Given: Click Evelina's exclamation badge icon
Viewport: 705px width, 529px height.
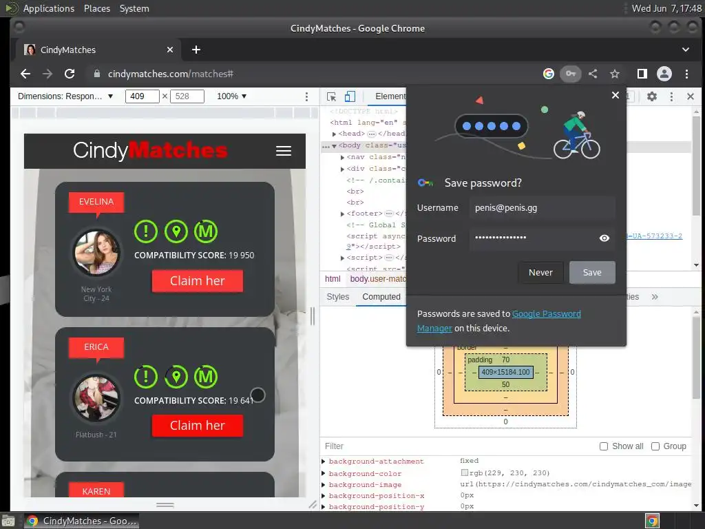Looking at the screenshot, I should click(x=146, y=231).
